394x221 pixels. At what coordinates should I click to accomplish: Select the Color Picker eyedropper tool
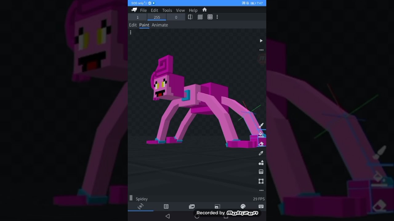coord(261,153)
